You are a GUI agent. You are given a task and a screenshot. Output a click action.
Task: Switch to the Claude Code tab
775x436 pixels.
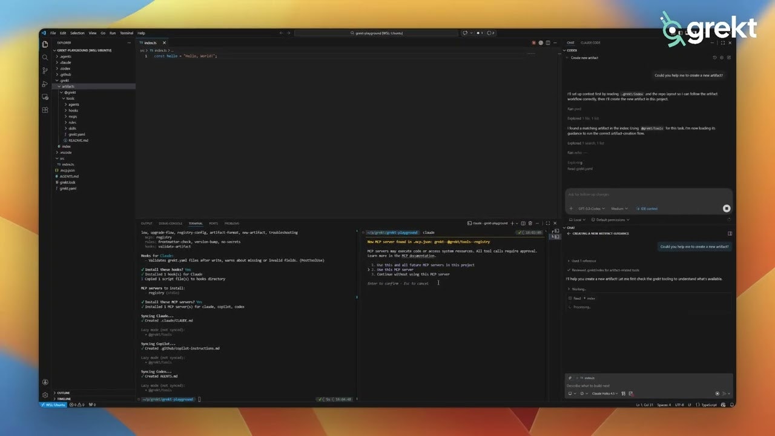coord(590,43)
